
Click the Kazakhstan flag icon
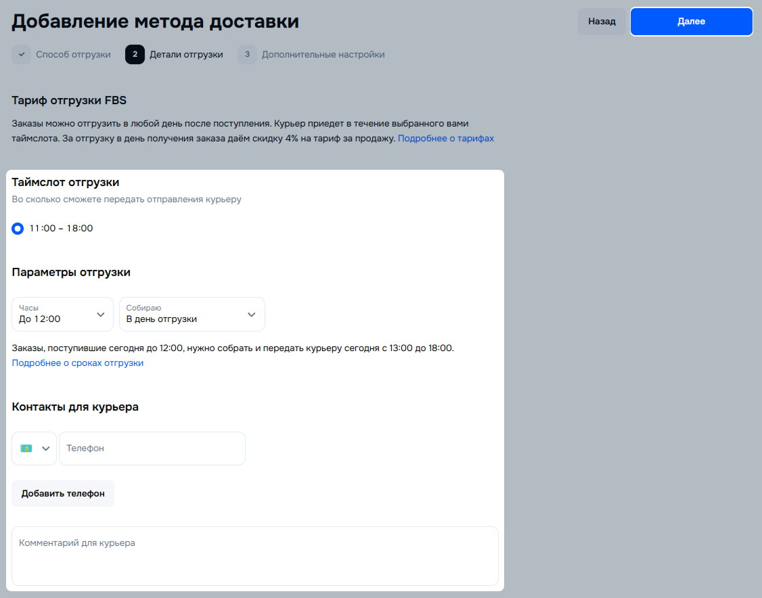pos(26,448)
